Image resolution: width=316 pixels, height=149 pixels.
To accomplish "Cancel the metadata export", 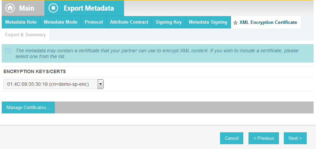I will pyautogui.click(x=232, y=138).
